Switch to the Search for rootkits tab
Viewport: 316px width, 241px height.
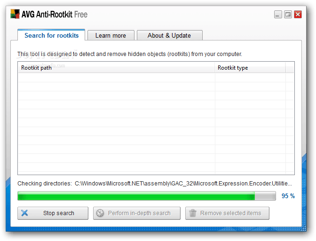tap(51, 35)
